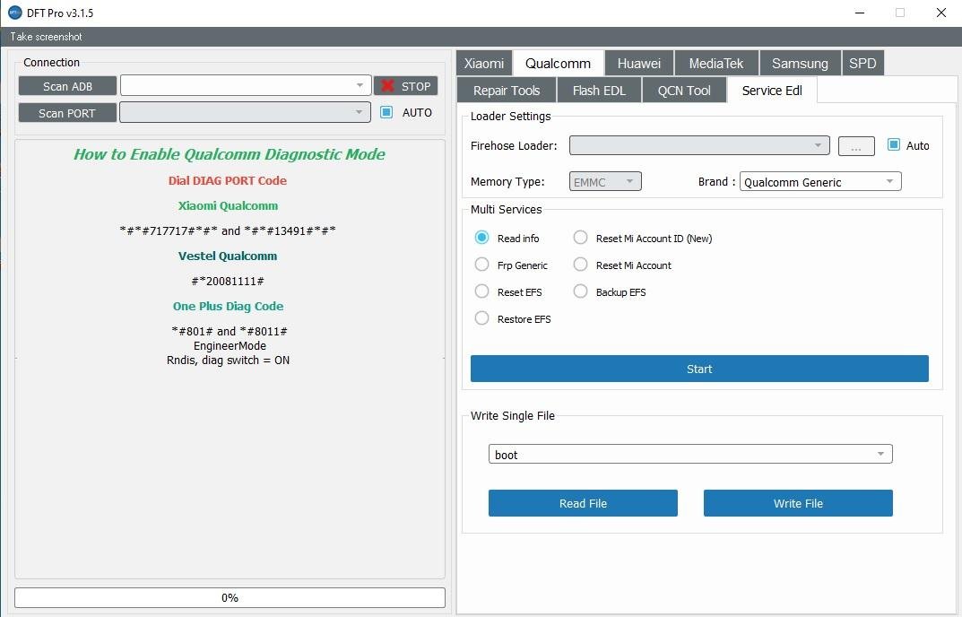Click the STOP button with red X icon
Image resolution: width=962 pixels, height=617 pixels.
tap(405, 86)
